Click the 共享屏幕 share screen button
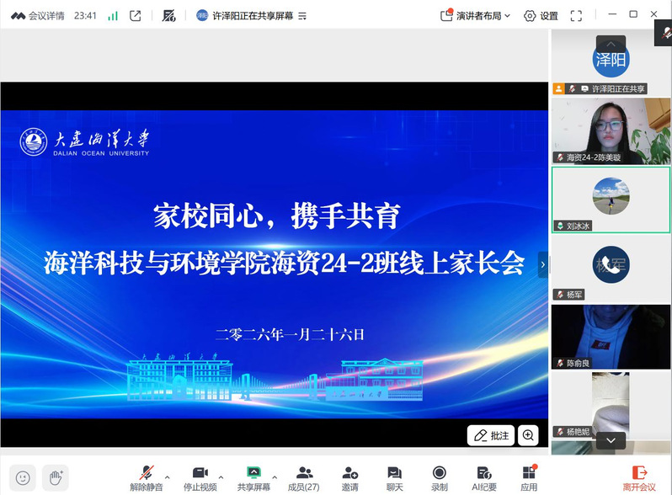The width and height of the screenshot is (672, 495). point(253,477)
